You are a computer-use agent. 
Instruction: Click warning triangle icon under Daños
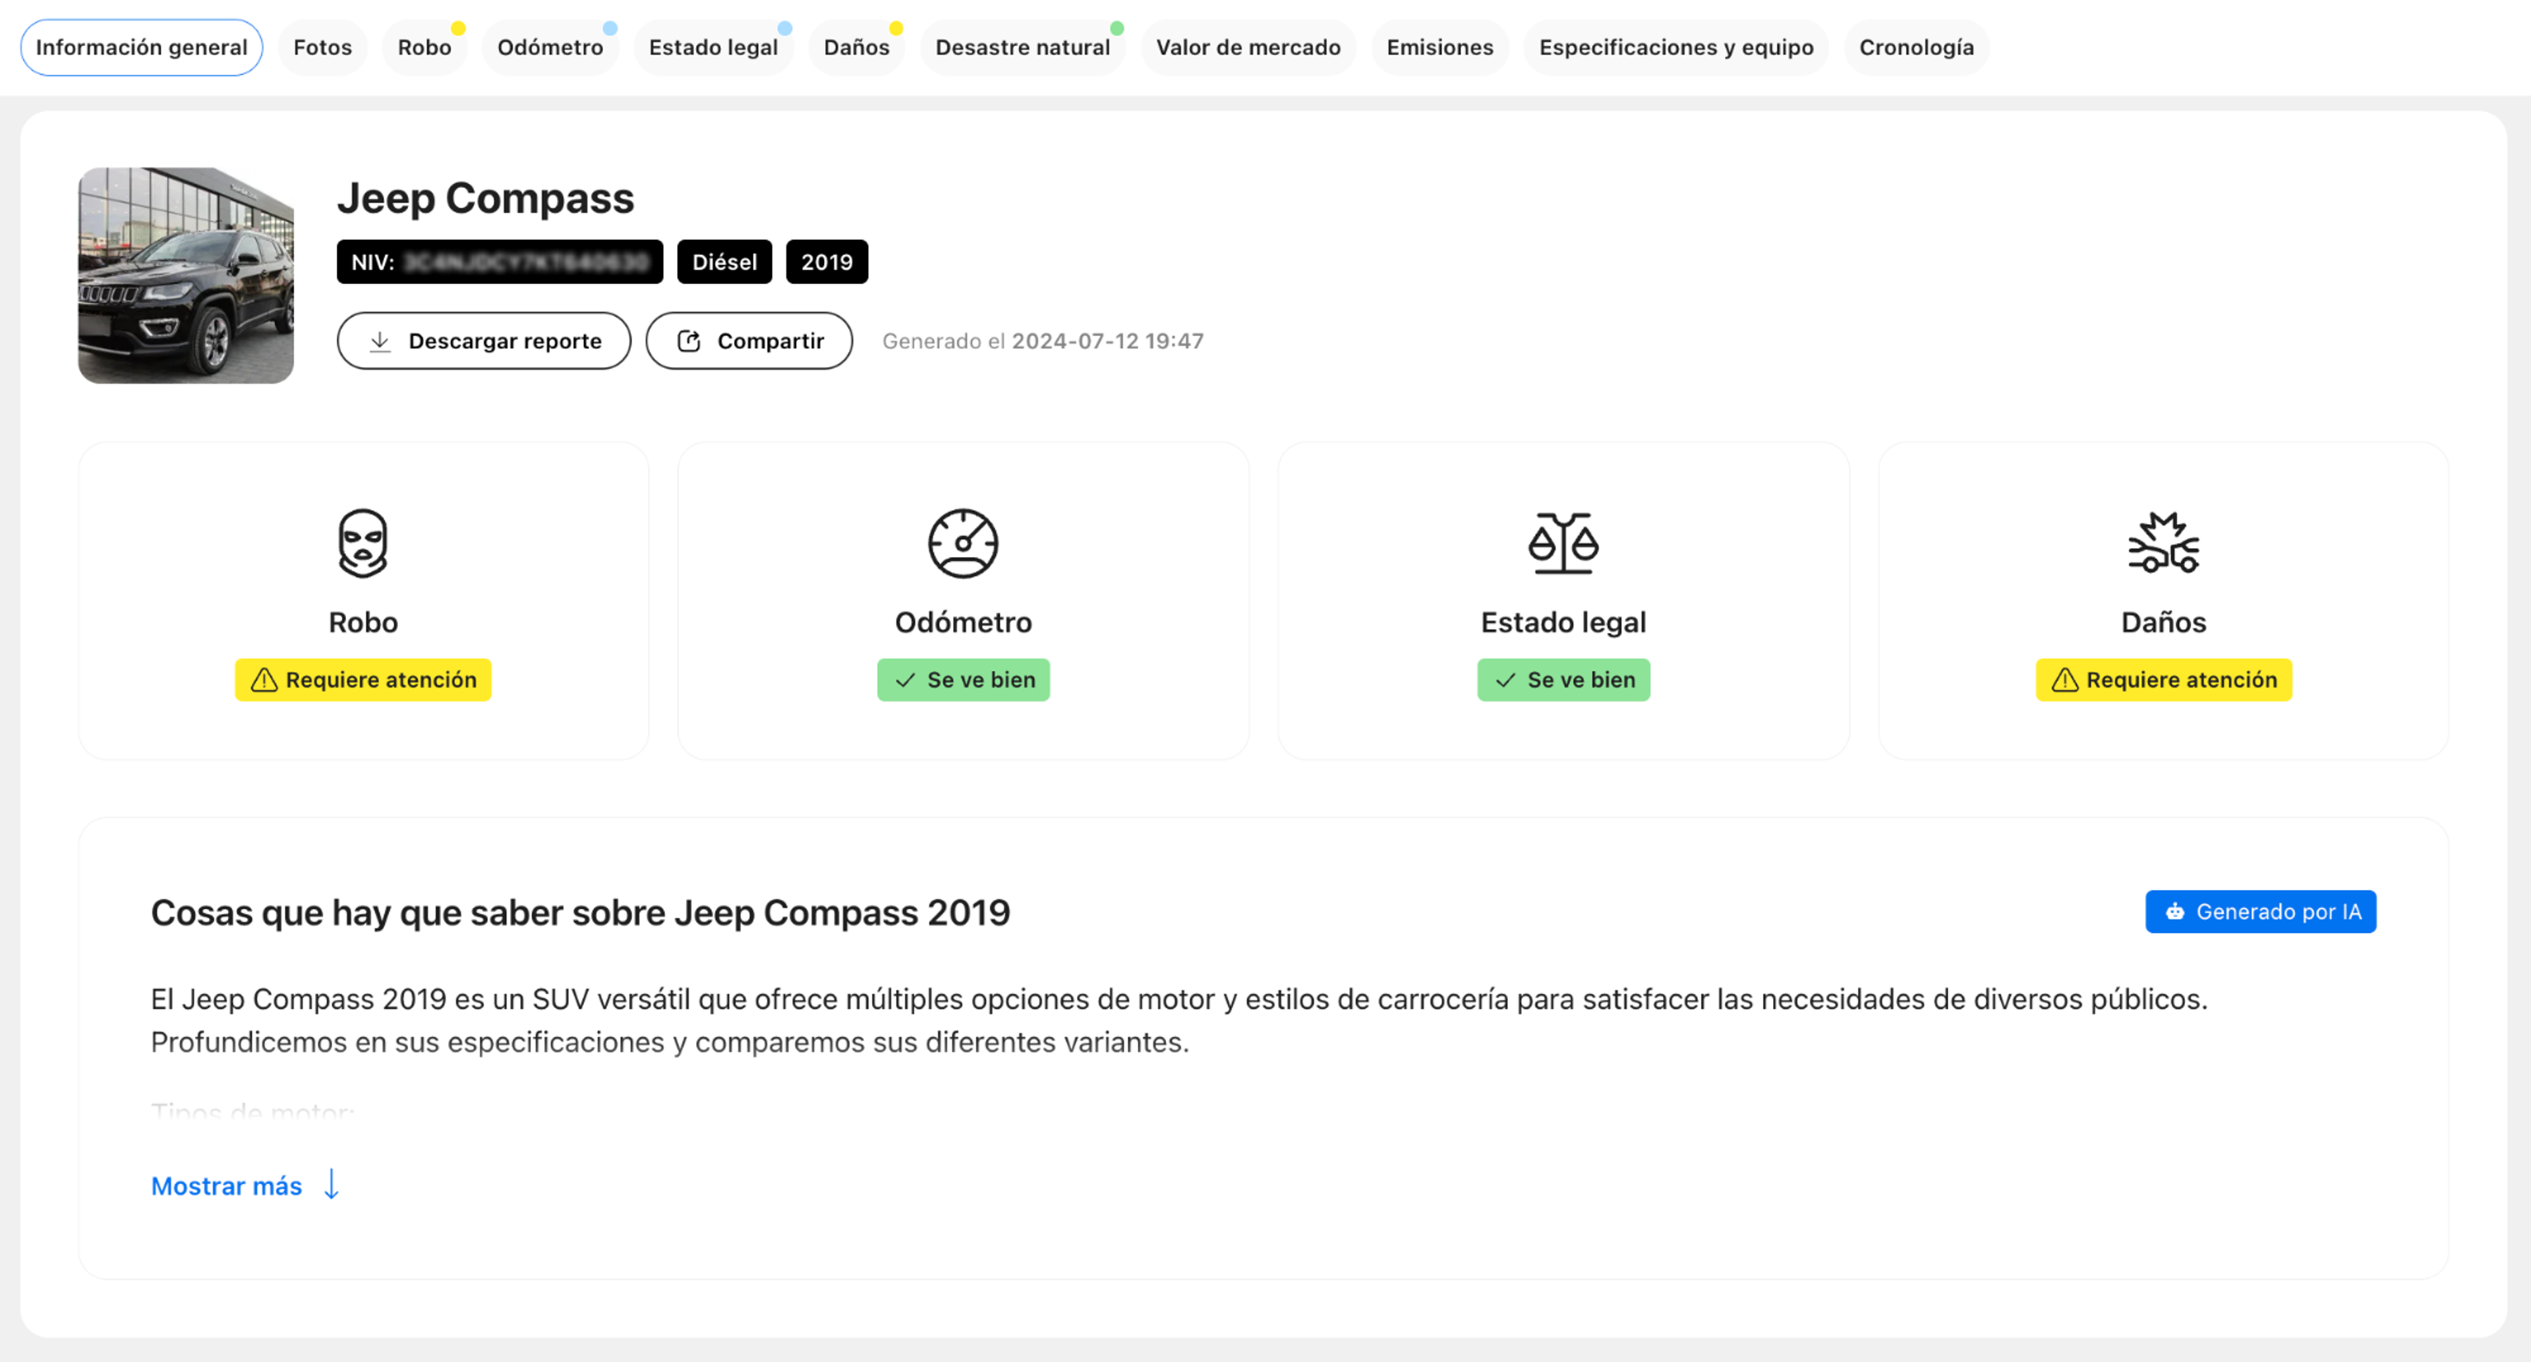(x=2065, y=680)
